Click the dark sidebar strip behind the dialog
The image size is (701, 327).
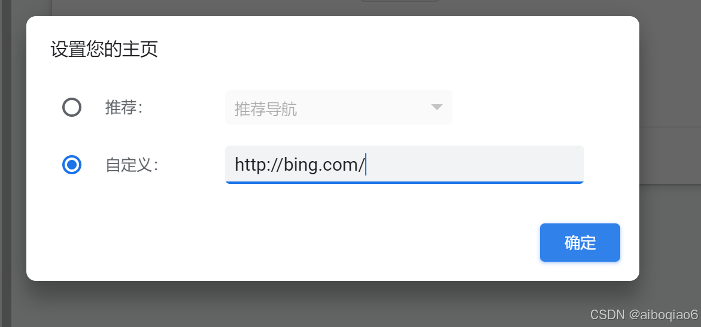(x=5, y=163)
